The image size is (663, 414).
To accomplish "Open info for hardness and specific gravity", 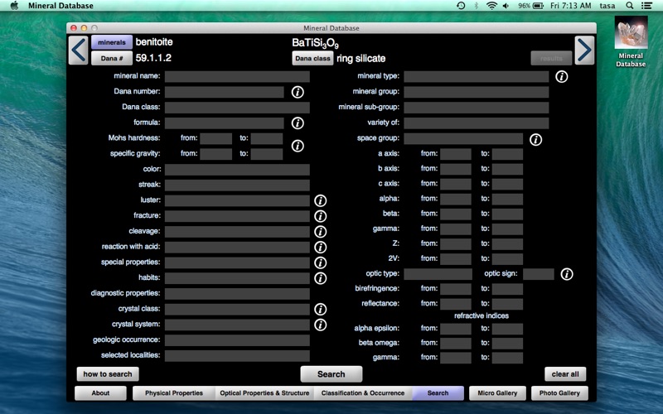I will pyautogui.click(x=298, y=146).
